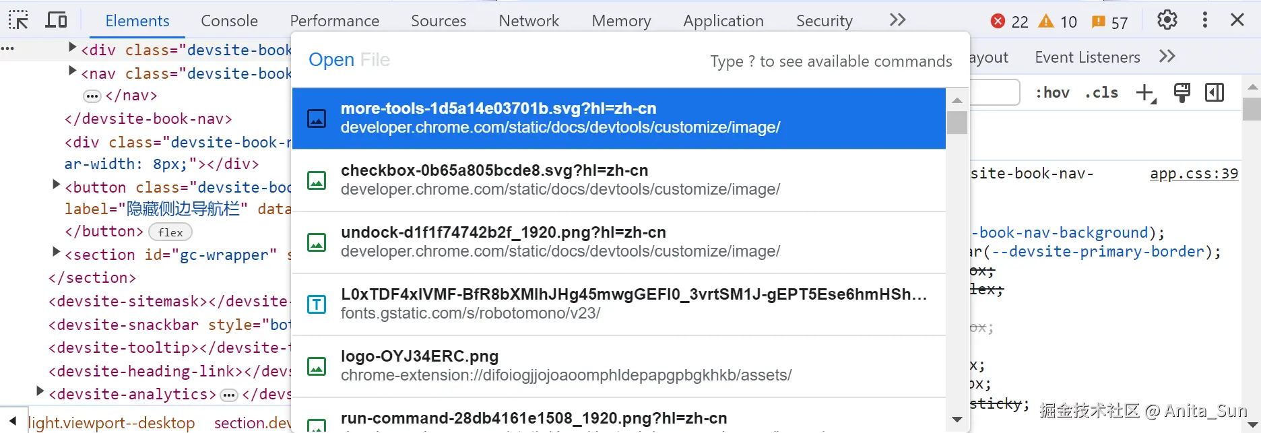Toggle the device toolbar icon
The width and height of the screenshot is (1261, 433).
click(x=56, y=21)
